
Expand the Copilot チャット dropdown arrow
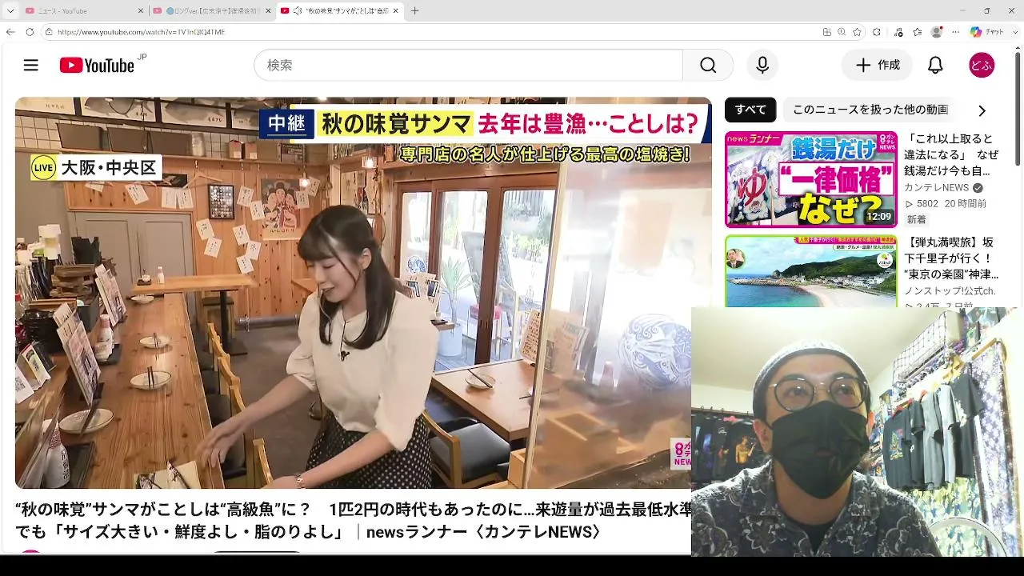coord(1014,32)
